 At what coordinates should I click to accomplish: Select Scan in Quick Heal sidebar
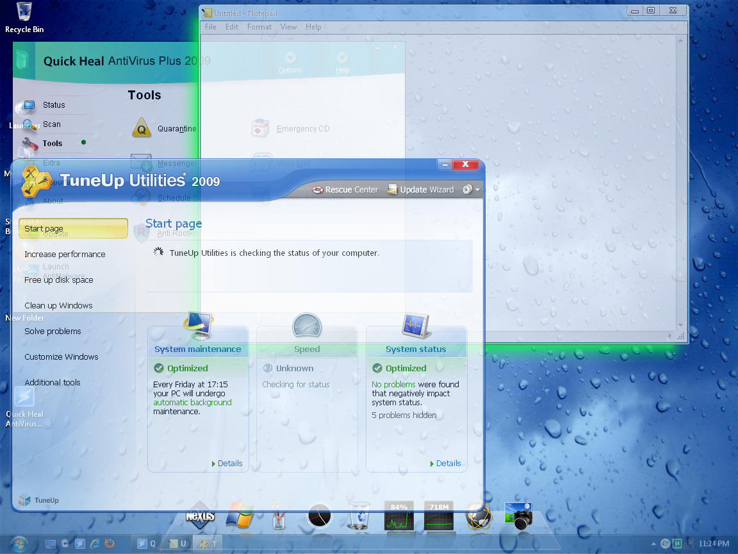click(x=51, y=124)
